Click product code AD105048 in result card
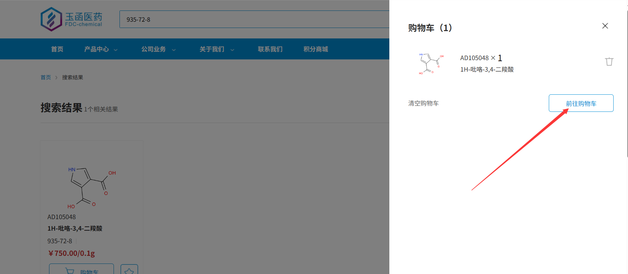The height and width of the screenshot is (274, 628). click(x=61, y=217)
